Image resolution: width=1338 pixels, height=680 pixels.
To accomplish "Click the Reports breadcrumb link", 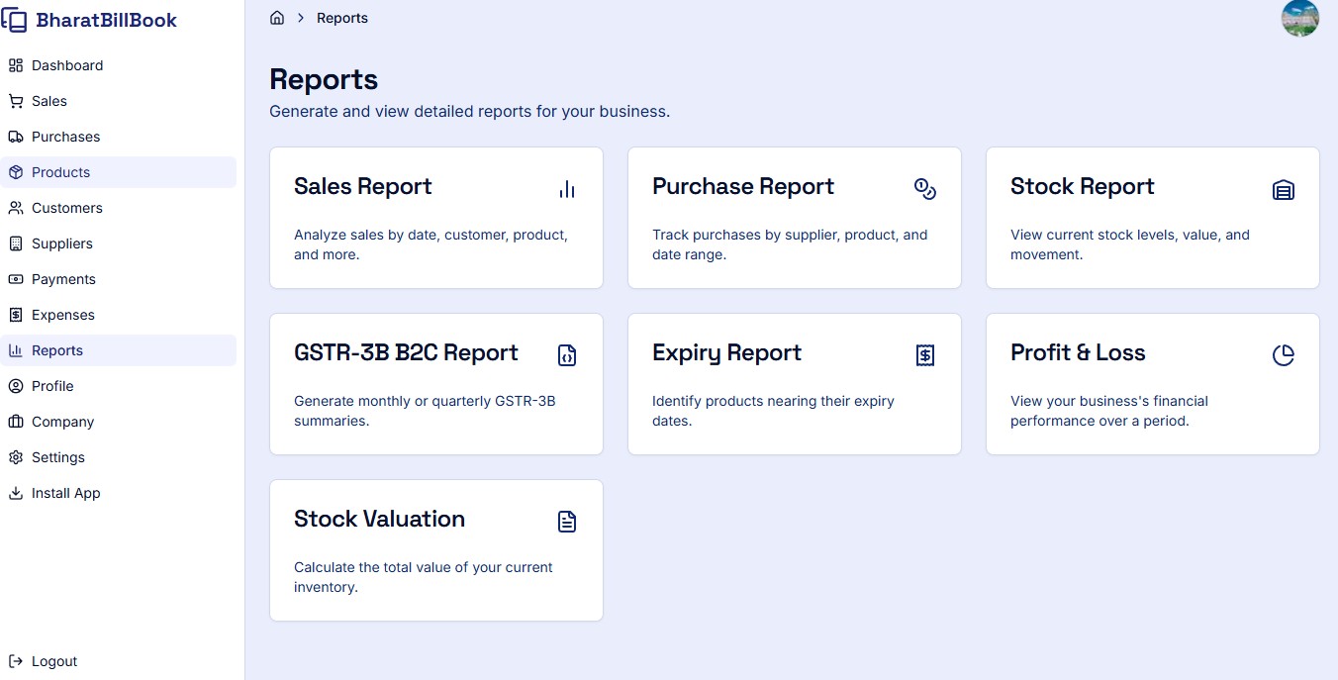I will point(342,17).
